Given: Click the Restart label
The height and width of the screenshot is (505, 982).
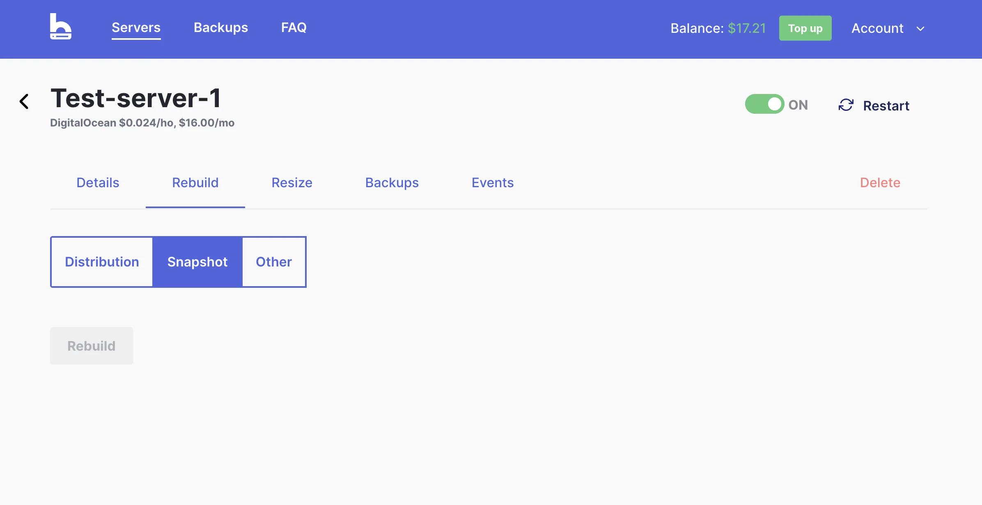Looking at the screenshot, I should [886, 106].
